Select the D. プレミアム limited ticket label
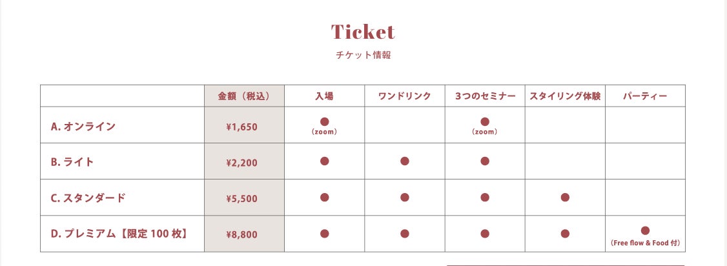The image size is (727, 266). coord(119,234)
